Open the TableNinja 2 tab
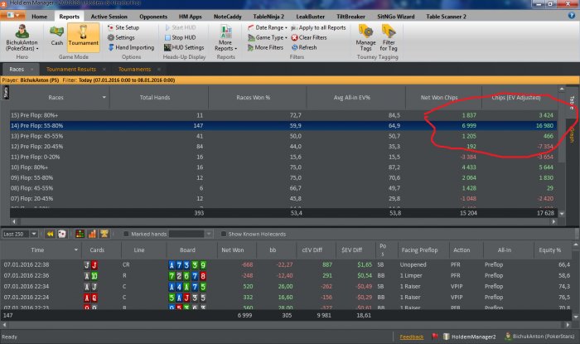This screenshot has height=344, width=580. click(x=268, y=17)
